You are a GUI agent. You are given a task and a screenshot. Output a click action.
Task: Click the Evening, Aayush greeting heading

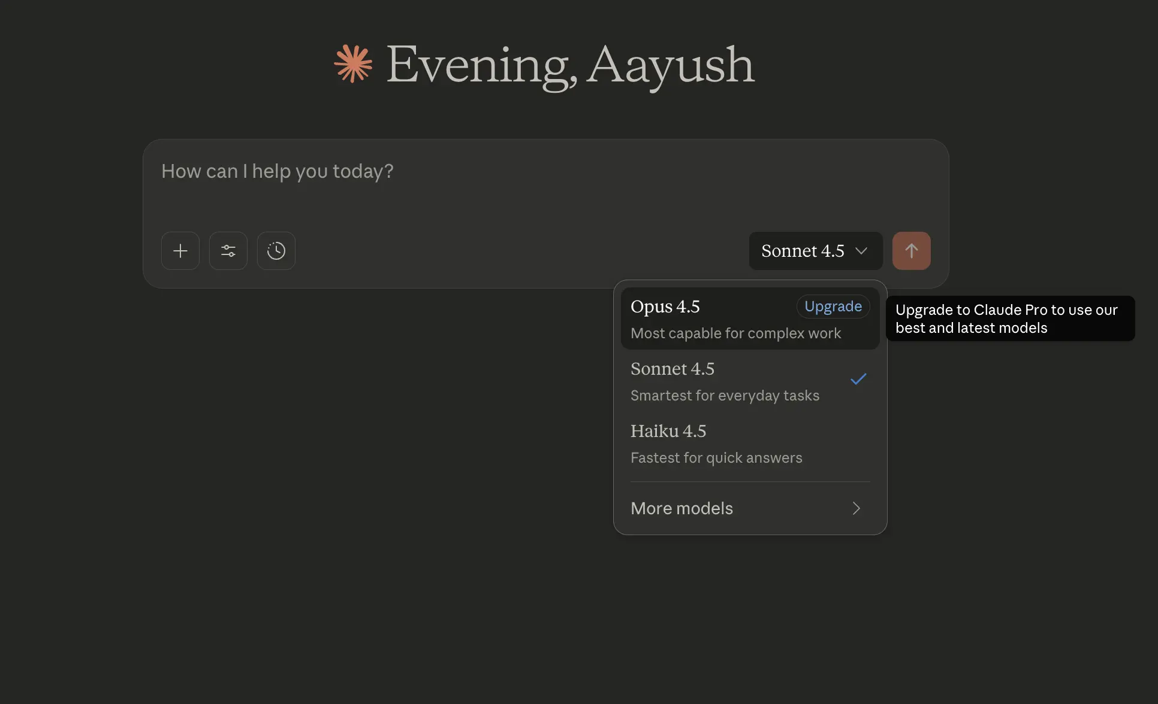[569, 65]
